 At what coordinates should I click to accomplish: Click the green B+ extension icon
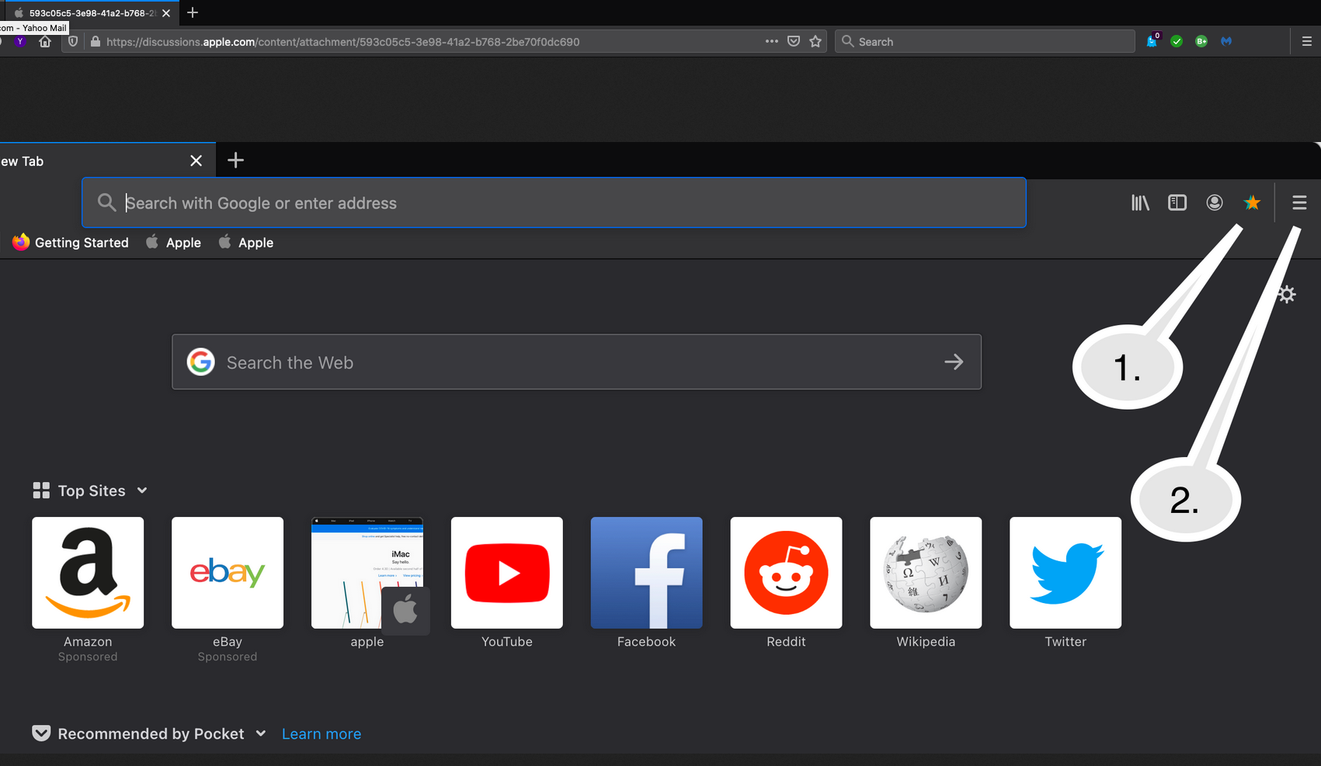coord(1201,42)
